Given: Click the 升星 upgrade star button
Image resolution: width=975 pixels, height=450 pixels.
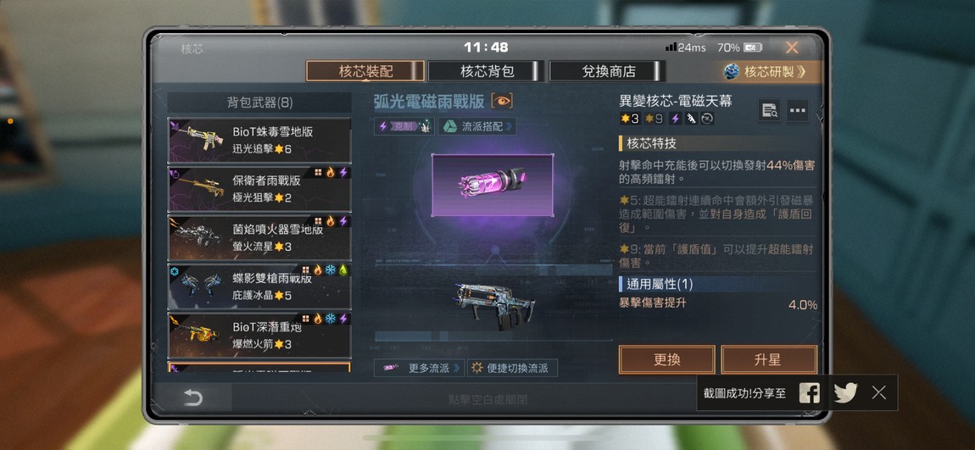Looking at the screenshot, I should [769, 360].
